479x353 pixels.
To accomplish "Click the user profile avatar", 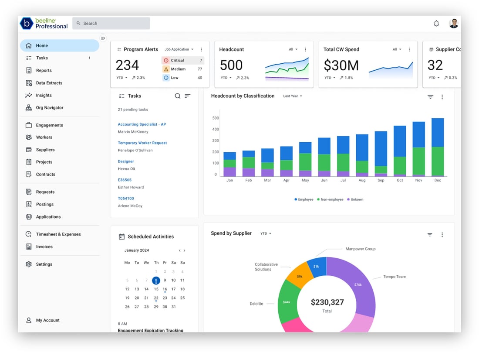I will 454,24.
